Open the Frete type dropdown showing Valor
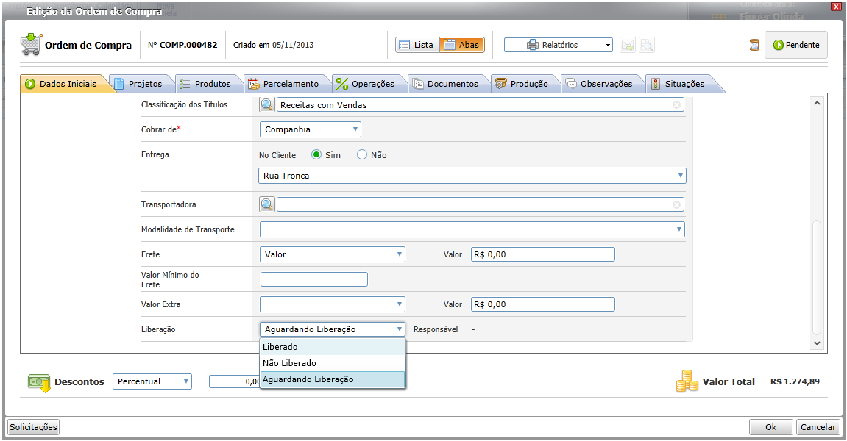This screenshot has height=441, width=847. [x=332, y=254]
